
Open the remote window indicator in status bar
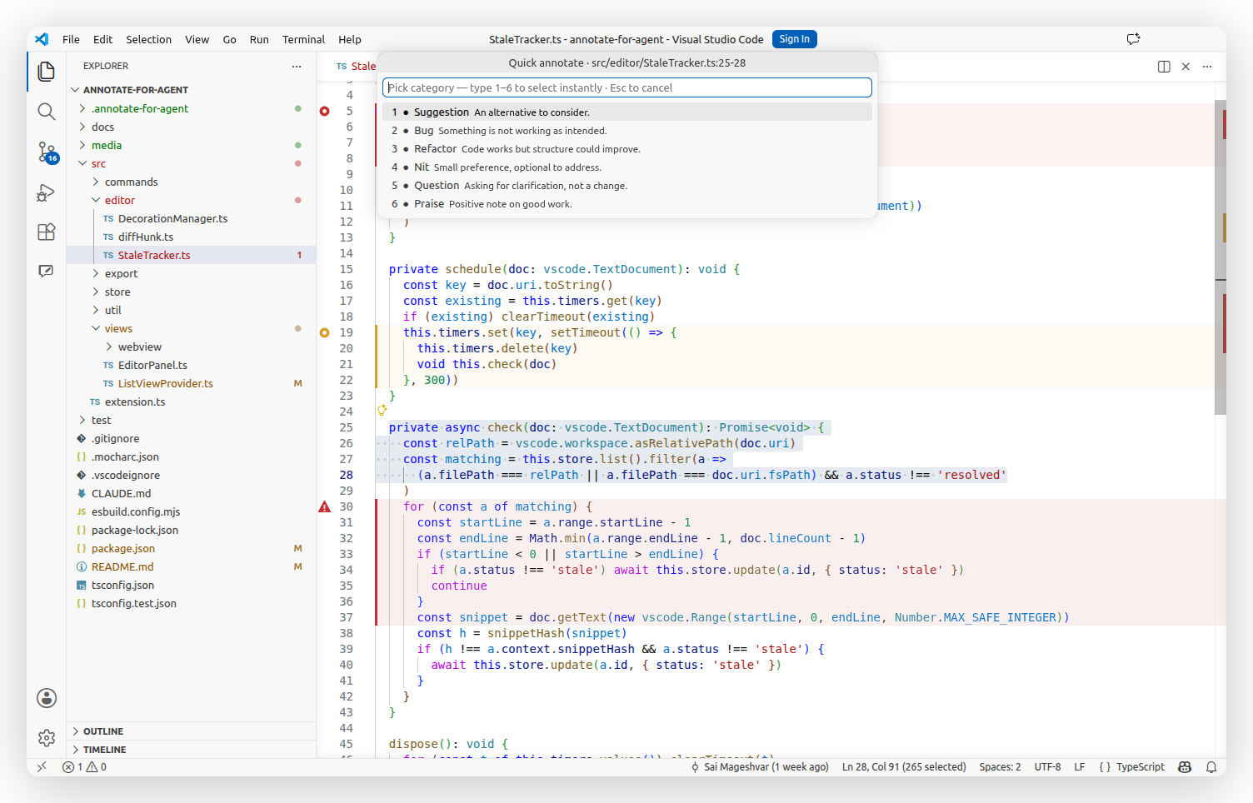click(42, 767)
